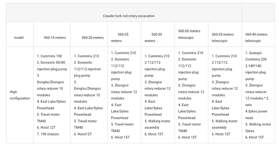Click '5. Travel motor TM40' in 360-20 column

pos(86,124)
